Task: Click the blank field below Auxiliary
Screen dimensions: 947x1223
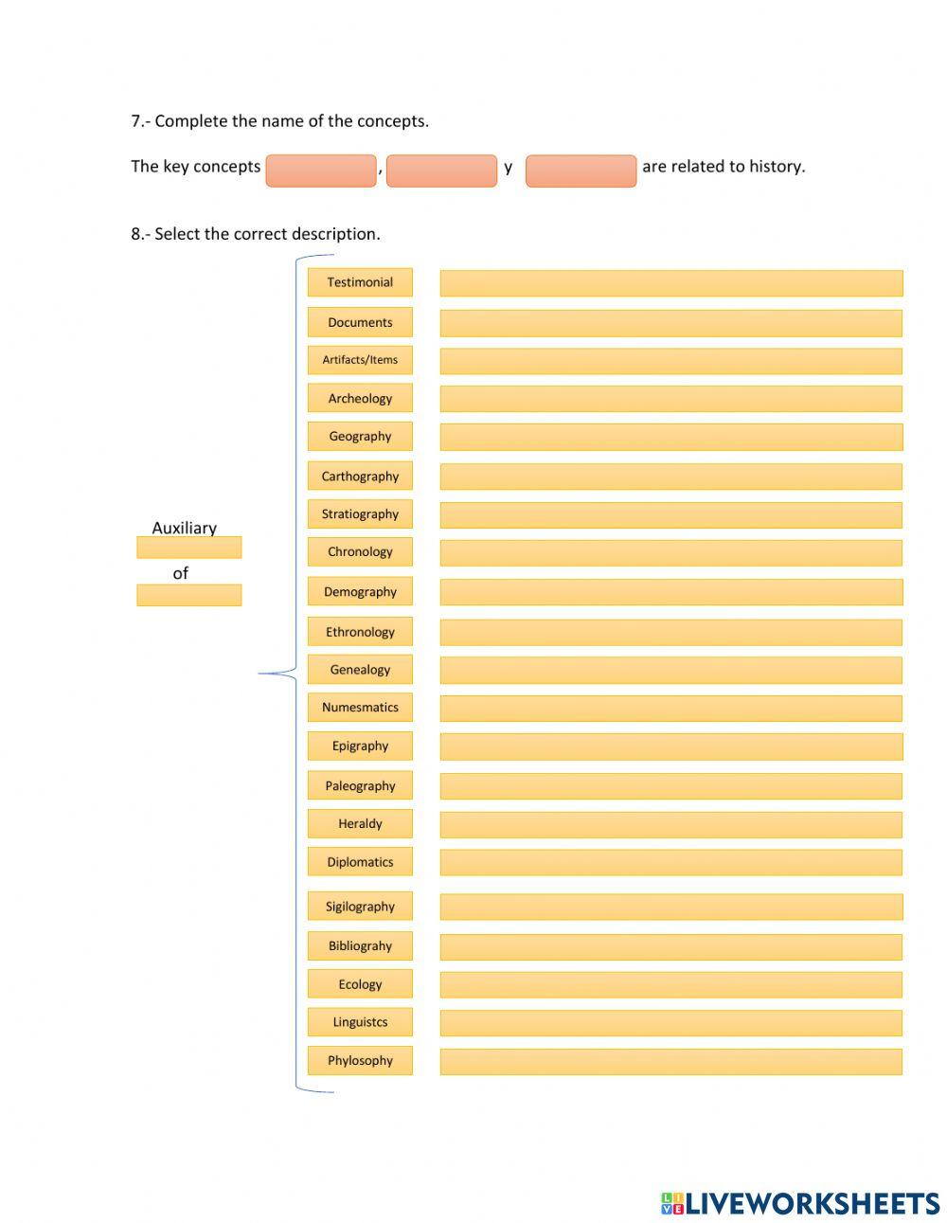Action: [189, 548]
